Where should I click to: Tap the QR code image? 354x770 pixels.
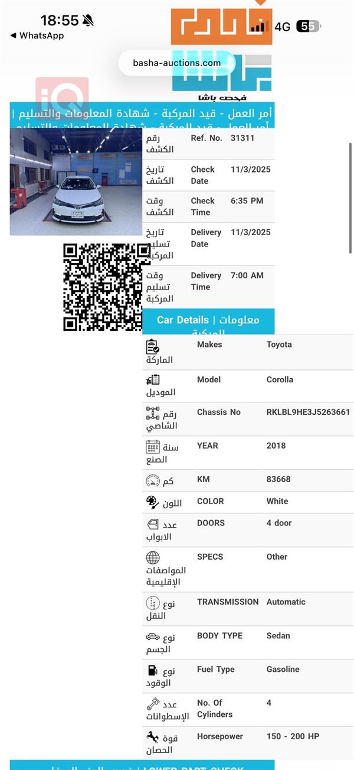pyautogui.click(x=103, y=287)
